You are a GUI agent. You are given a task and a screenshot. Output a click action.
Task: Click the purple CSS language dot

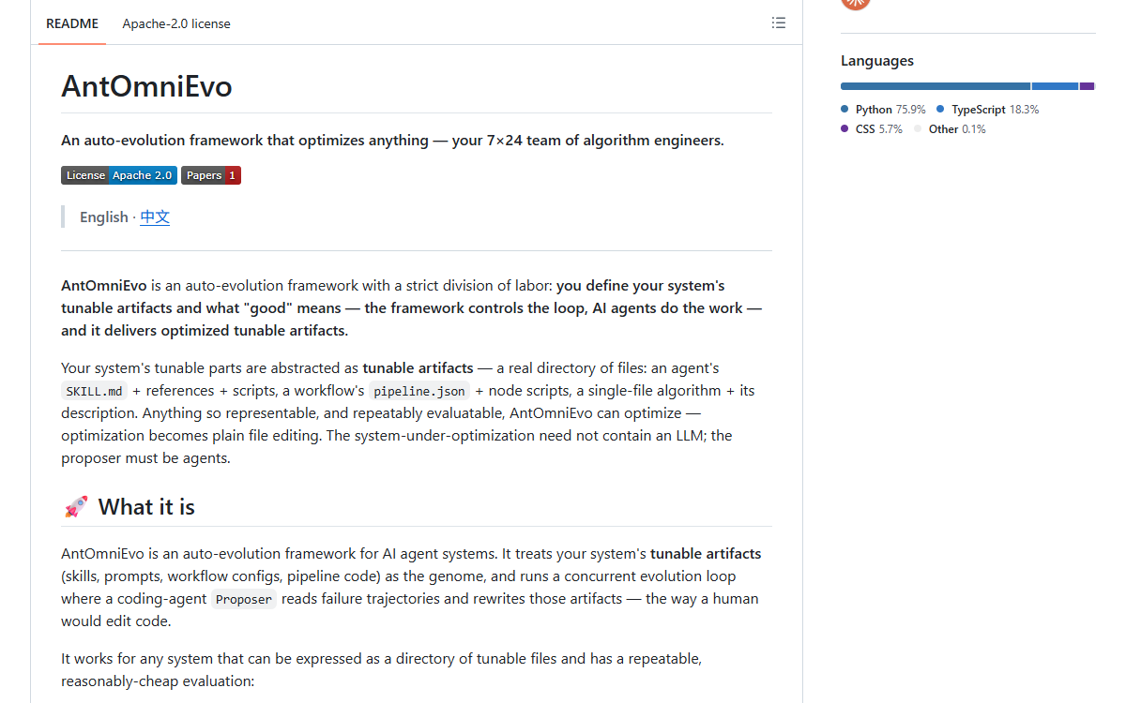[x=844, y=129]
